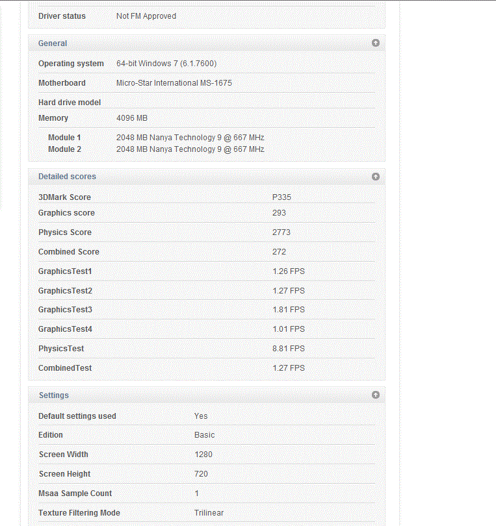Click the Operating system value text

click(166, 64)
